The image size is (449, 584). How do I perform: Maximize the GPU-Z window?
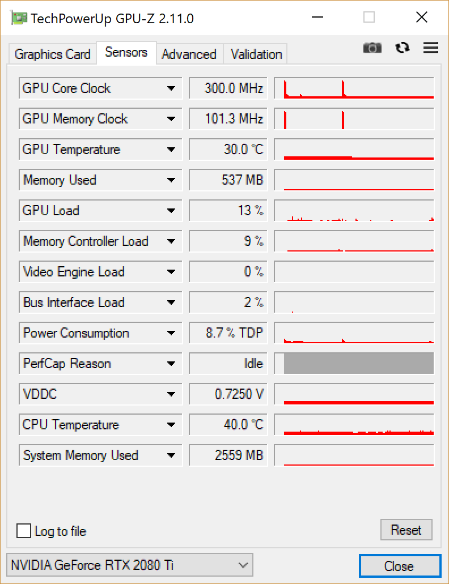(x=369, y=18)
